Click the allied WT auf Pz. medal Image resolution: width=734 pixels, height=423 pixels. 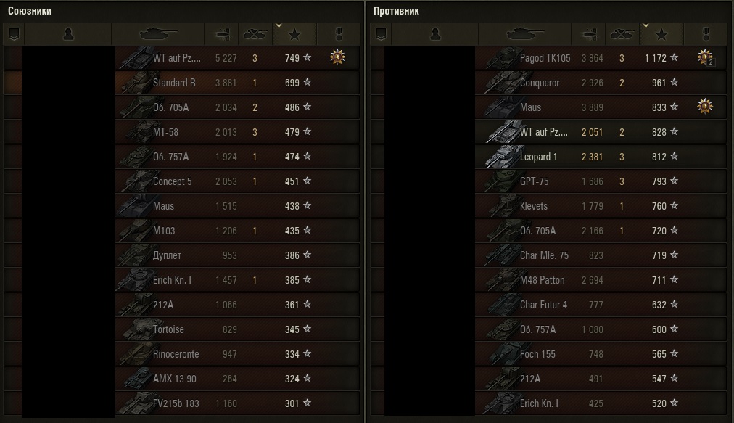click(x=337, y=57)
